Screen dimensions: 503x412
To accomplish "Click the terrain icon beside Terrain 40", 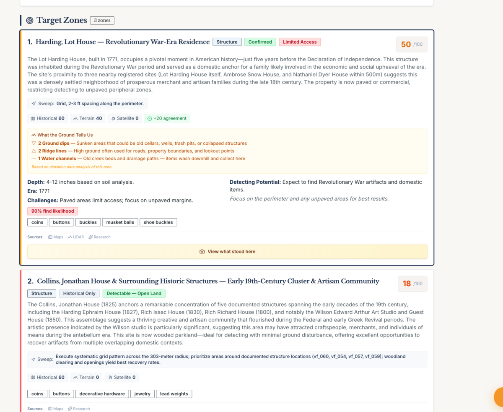I will (75, 118).
